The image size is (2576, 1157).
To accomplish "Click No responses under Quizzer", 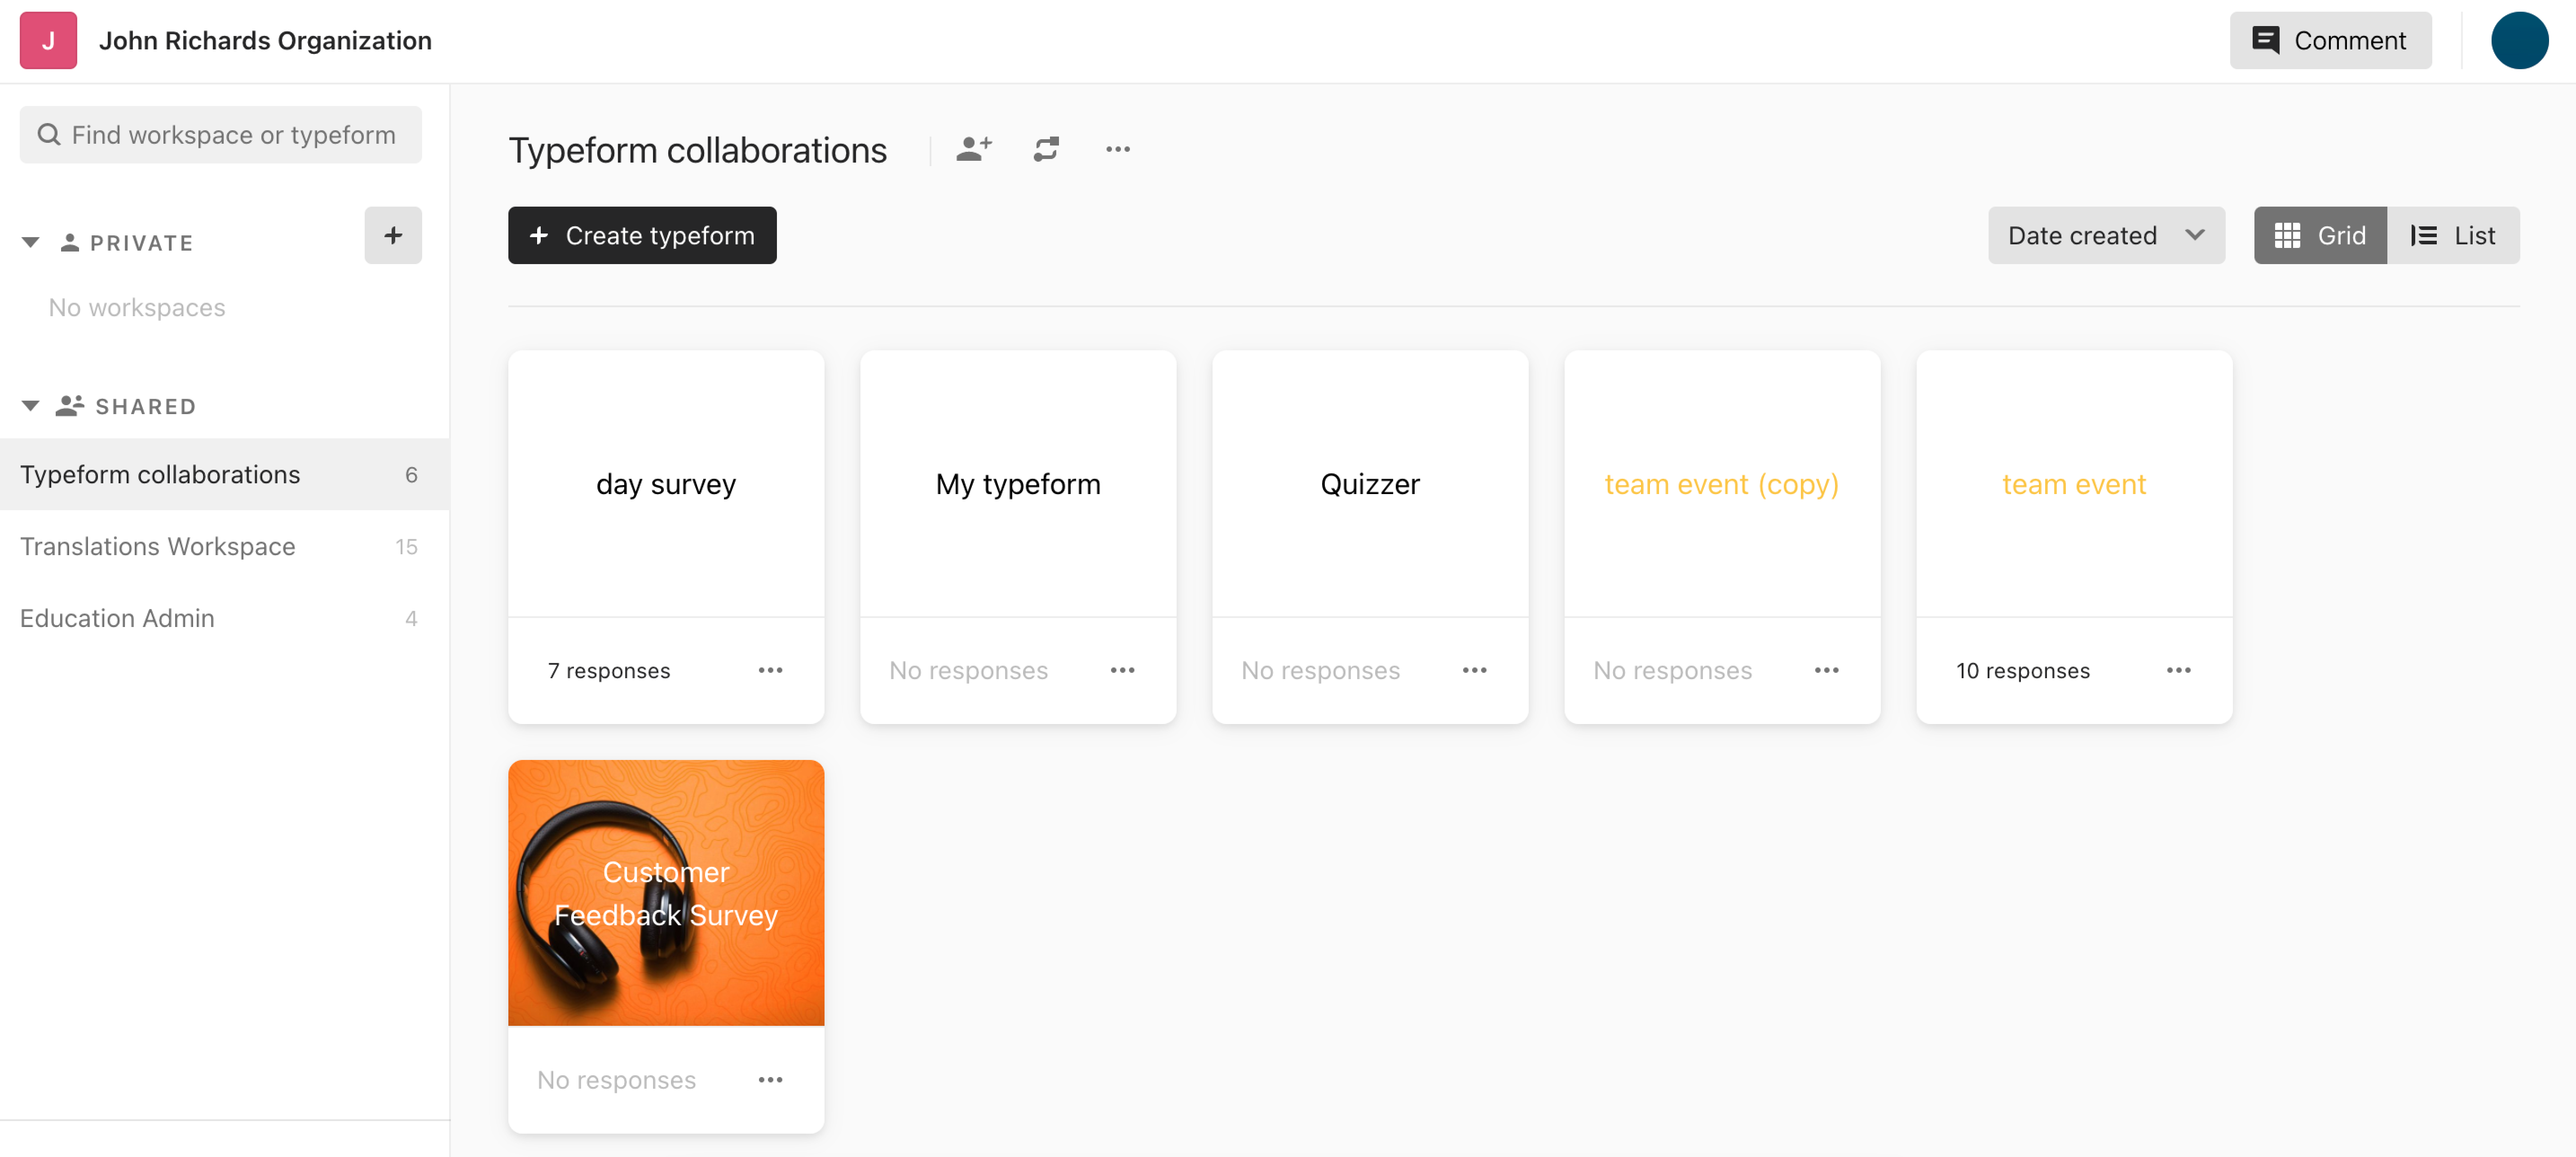I will 1320,671.
